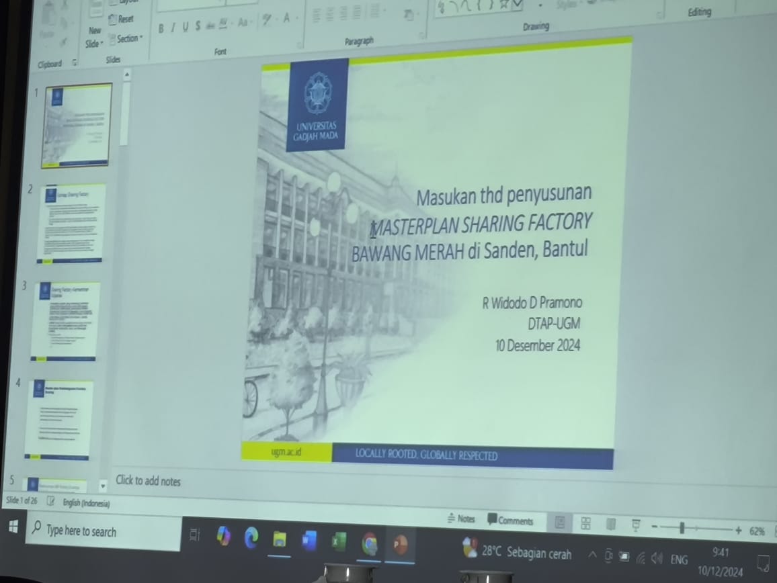Select slide 2 thumbnail
This screenshot has width=777, height=583.
click(x=71, y=224)
